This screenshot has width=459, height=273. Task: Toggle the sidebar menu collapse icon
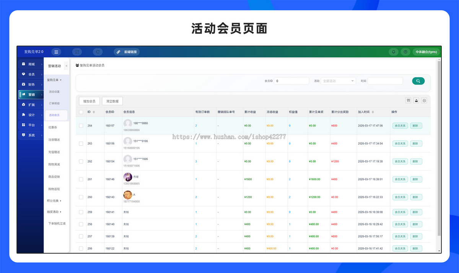pyautogui.click(x=56, y=52)
